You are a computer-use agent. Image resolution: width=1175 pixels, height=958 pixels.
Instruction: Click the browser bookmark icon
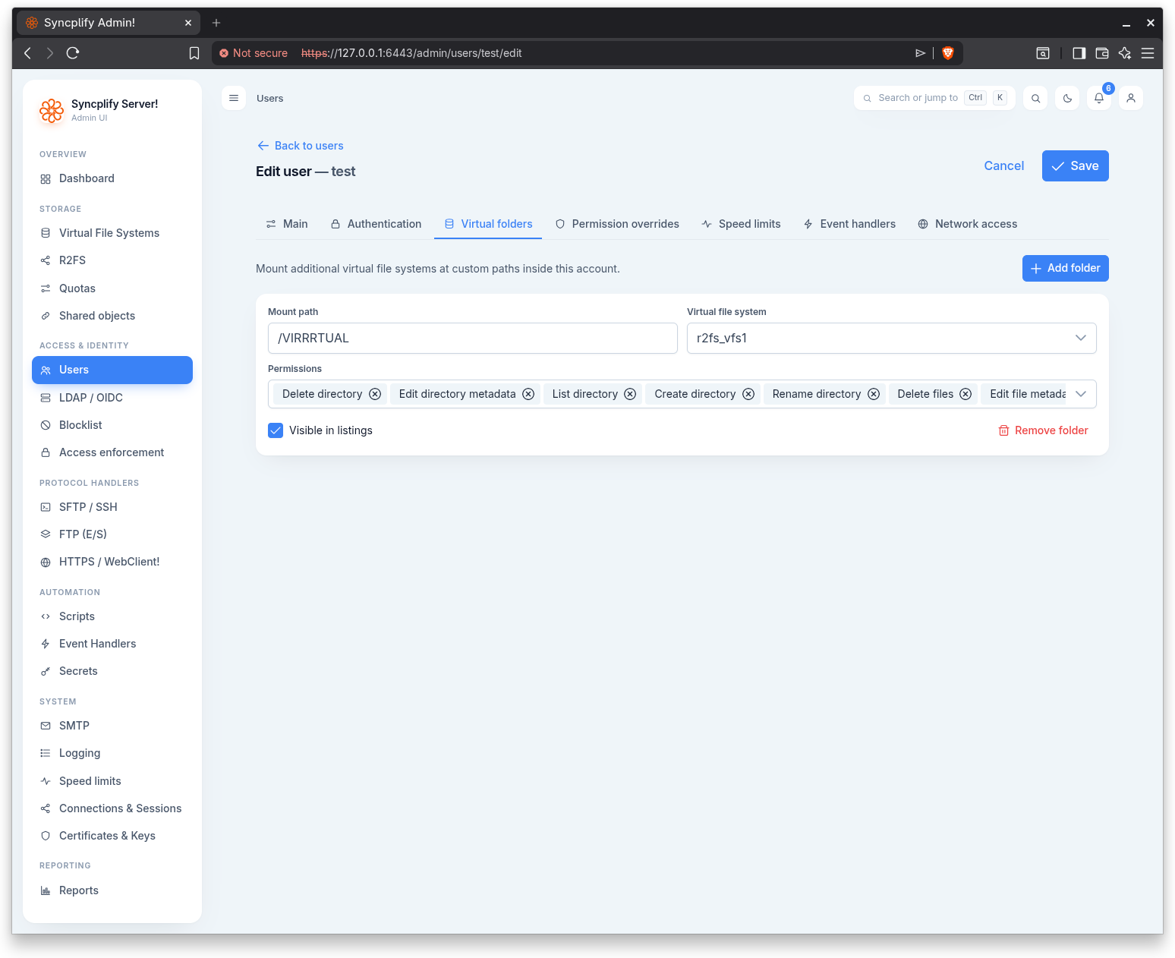[x=194, y=53]
